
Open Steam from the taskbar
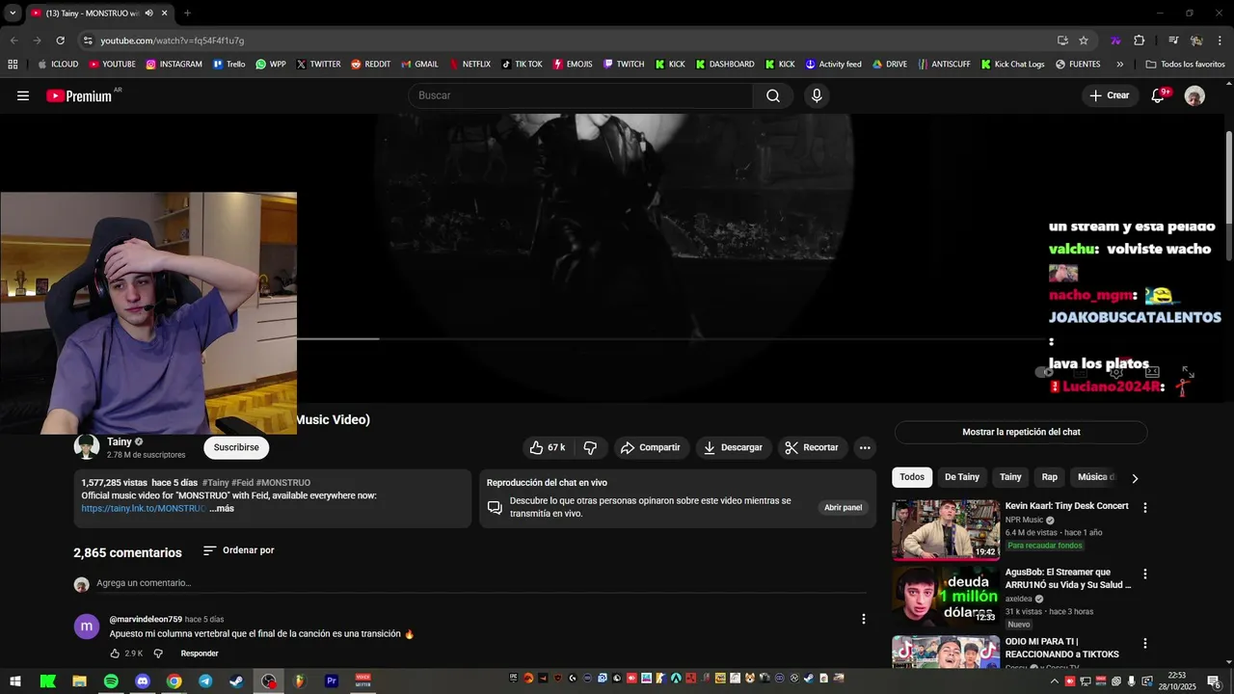[236, 681]
